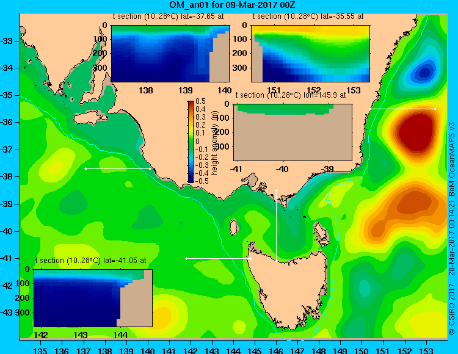Click the 0.5 value on the color scale
The width and height of the screenshot is (458, 354).
tap(200, 101)
